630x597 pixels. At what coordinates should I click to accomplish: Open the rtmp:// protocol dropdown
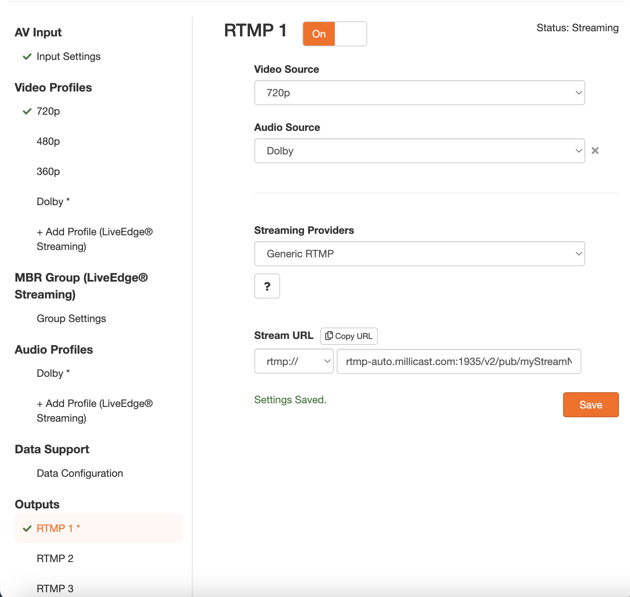pos(294,361)
